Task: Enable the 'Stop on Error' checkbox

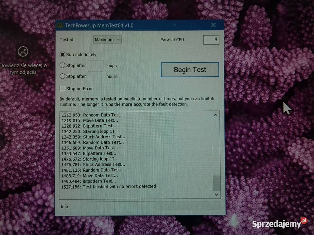Action: pos(62,88)
